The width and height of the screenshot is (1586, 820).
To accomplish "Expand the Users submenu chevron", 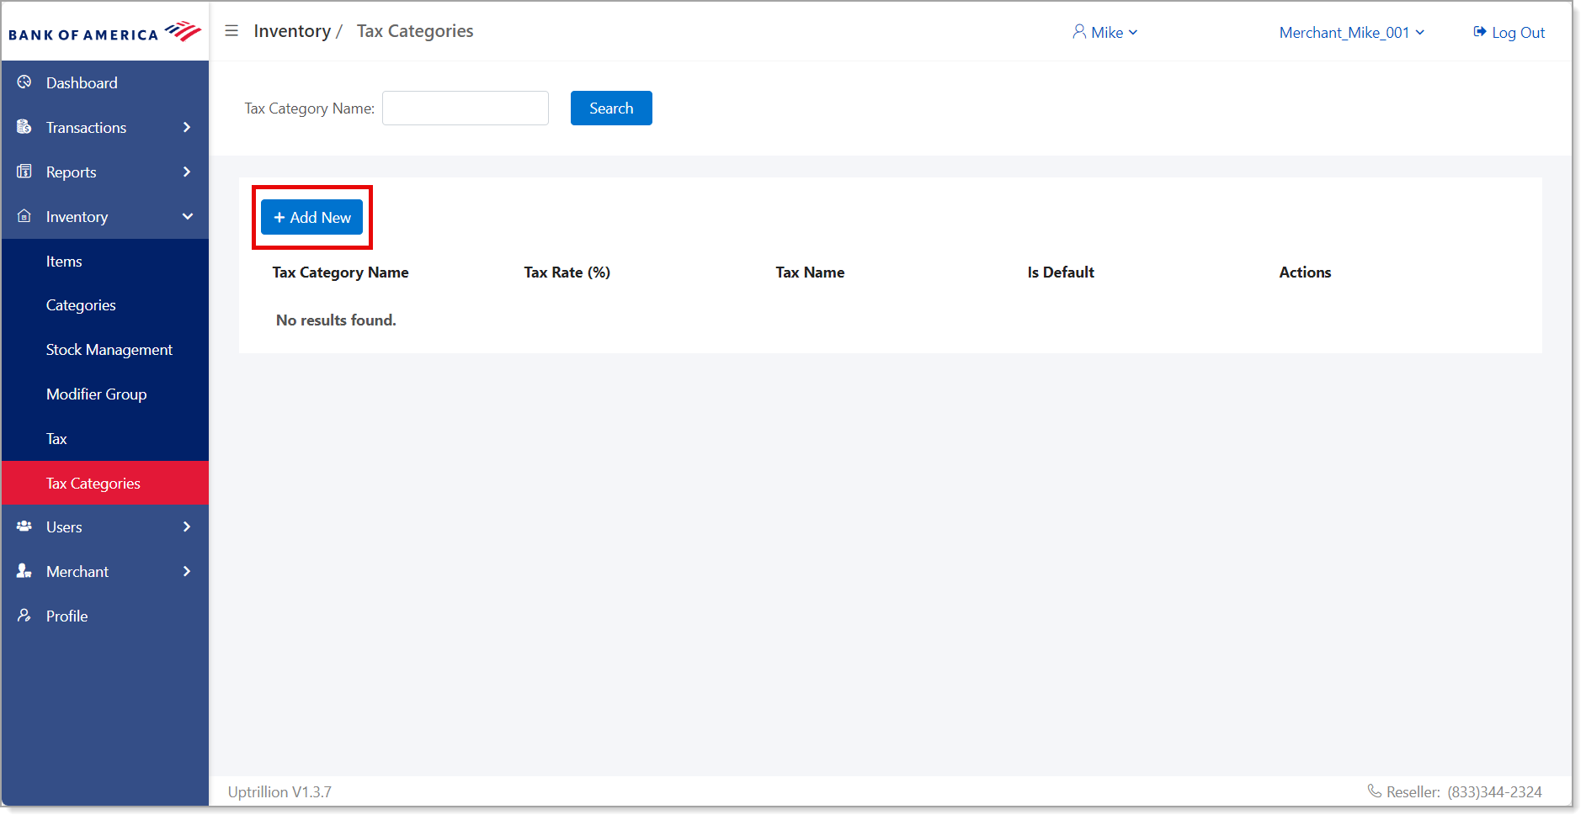I will (x=187, y=526).
